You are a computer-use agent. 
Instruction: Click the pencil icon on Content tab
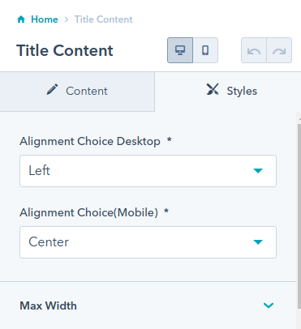pos(52,90)
